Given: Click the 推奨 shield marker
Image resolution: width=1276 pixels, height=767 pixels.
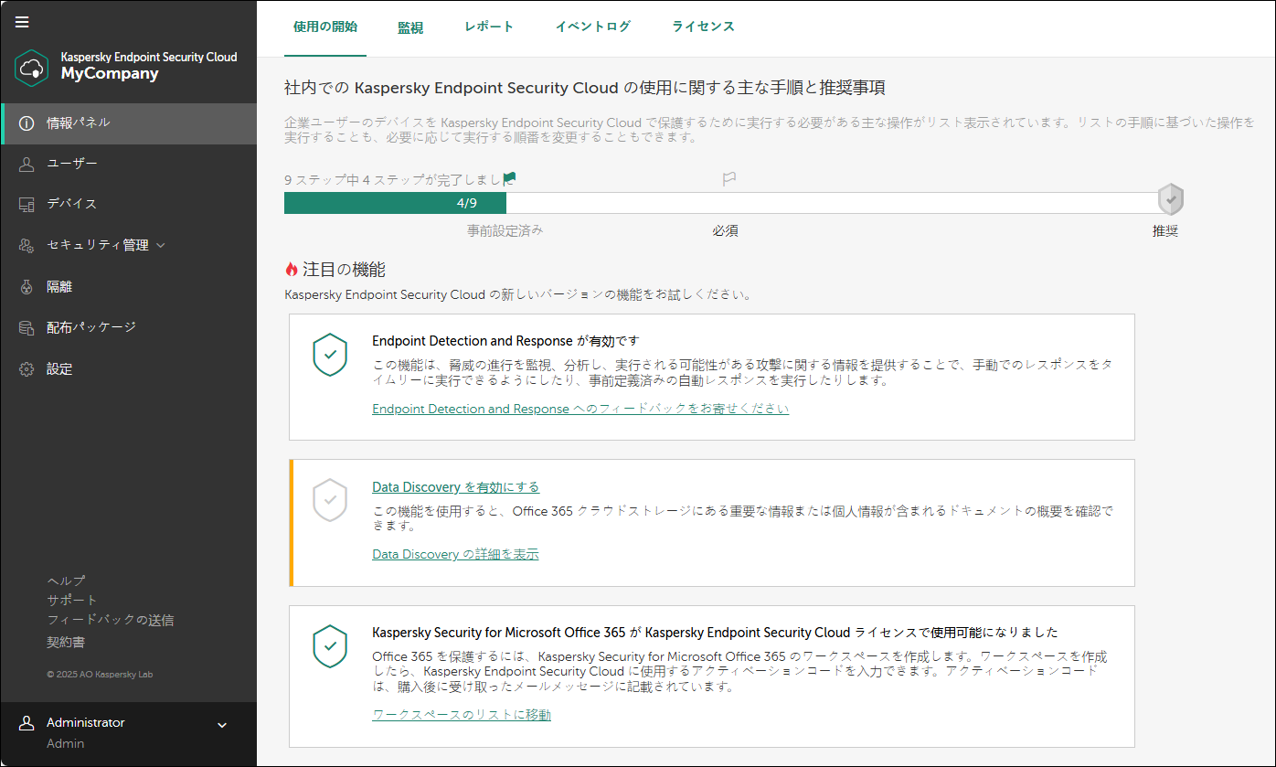Looking at the screenshot, I should pos(1171,198).
